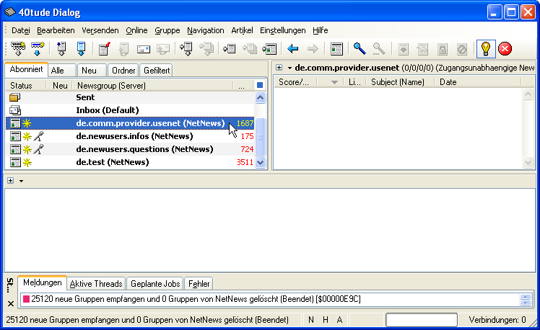Screen dimensions: 540x330
Task: Toggle the H indicator in status bar
Action: pyautogui.click(x=326, y=319)
